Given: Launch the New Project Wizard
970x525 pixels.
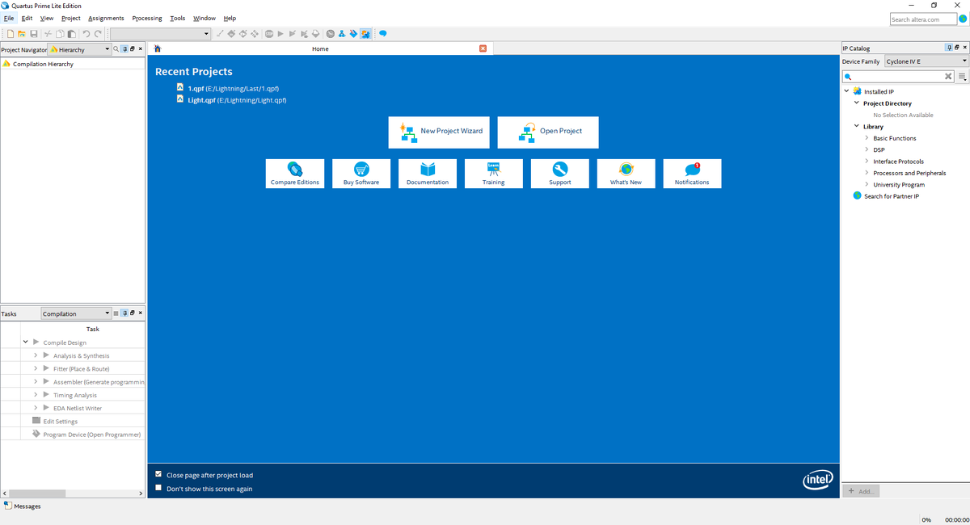Looking at the screenshot, I should [439, 132].
